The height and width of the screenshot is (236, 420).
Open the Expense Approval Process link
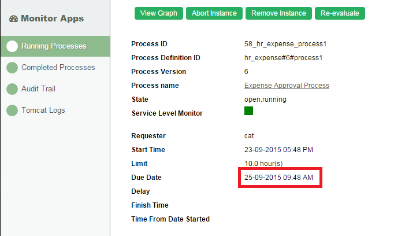click(287, 86)
